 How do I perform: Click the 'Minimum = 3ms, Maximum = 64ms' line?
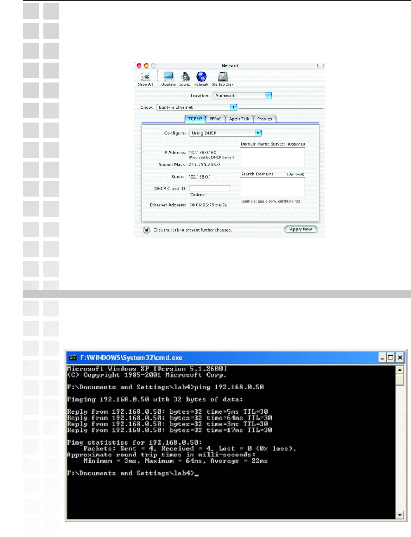click(175, 461)
